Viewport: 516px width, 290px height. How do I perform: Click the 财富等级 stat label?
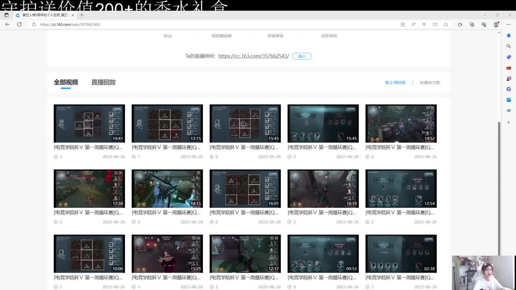click(275, 36)
